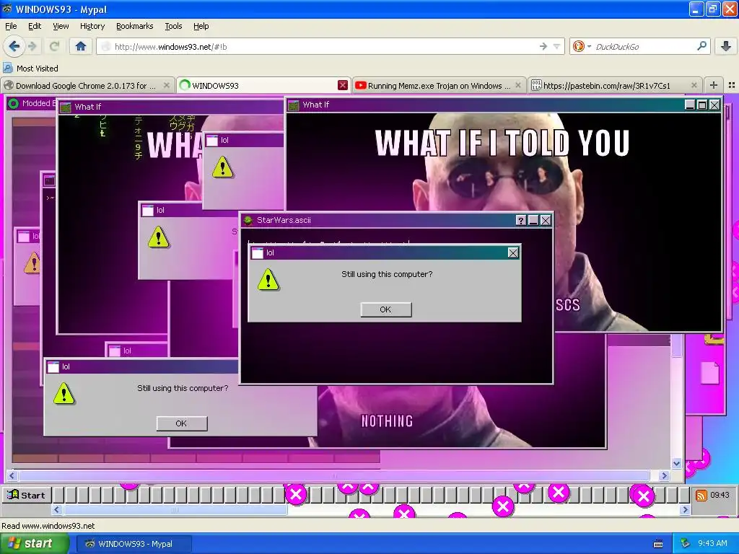Image resolution: width=739 pixels, height=554 pixels.
Task: Expand the URL history dropdown arrow
Action: 556,46
